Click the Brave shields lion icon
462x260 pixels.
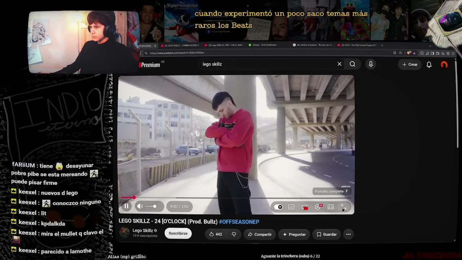(409, 53)
